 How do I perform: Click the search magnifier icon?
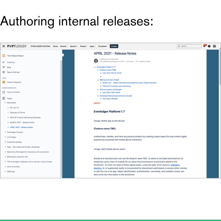179,46
